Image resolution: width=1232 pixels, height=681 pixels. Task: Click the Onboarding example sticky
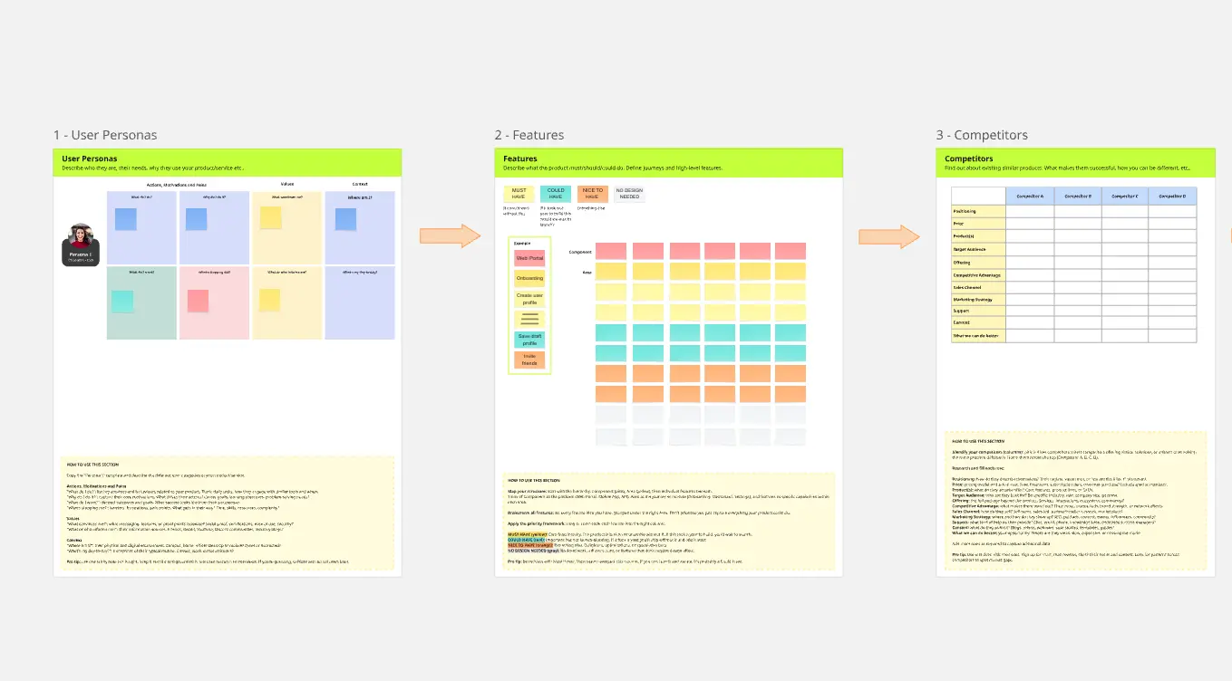click(x=529, y=278)
